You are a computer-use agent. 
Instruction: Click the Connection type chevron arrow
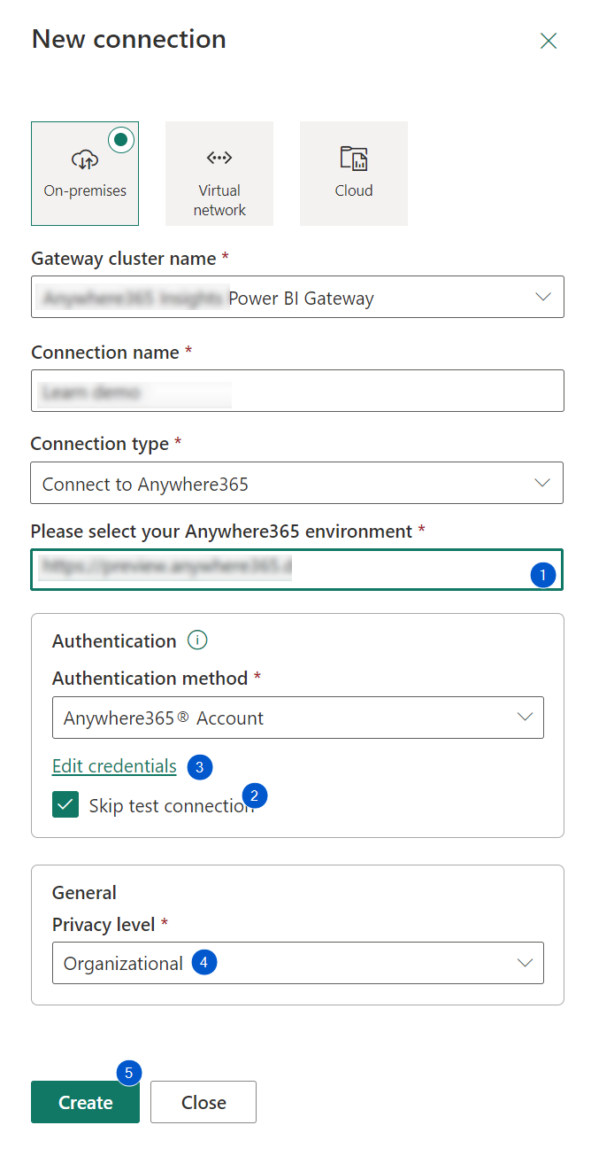543,483
